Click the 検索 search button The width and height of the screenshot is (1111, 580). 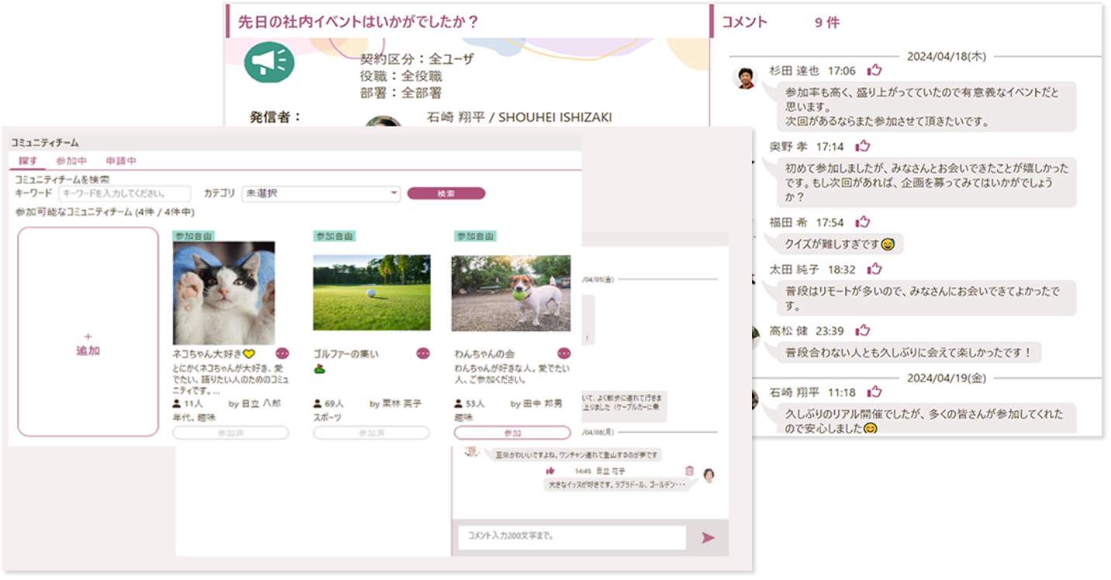[446, 194]
